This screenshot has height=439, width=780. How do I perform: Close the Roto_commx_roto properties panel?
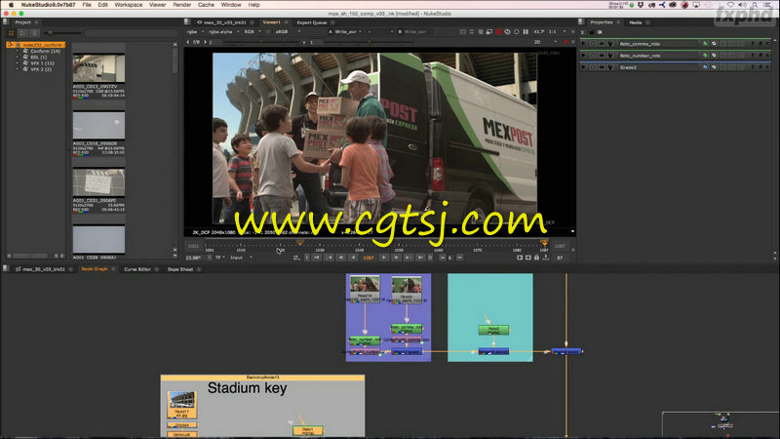pos(768,44)
